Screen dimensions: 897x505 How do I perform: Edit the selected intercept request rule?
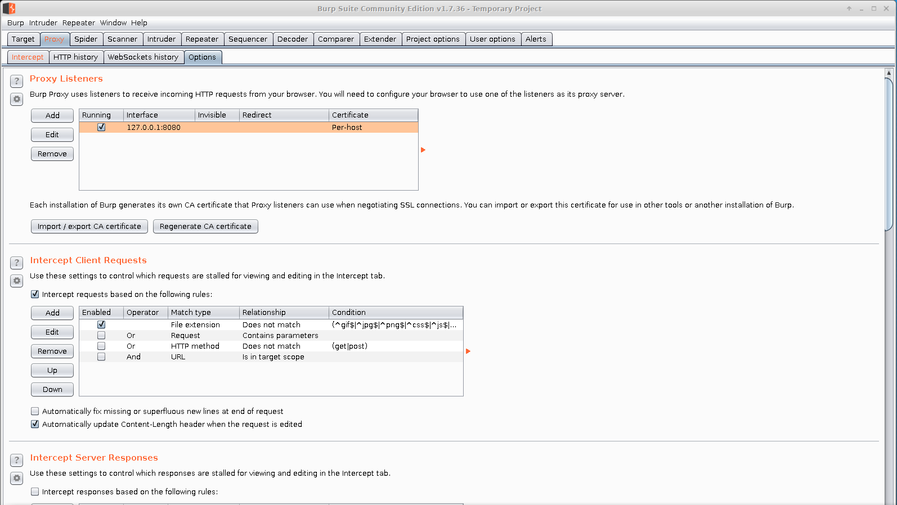tap(52, 332)
